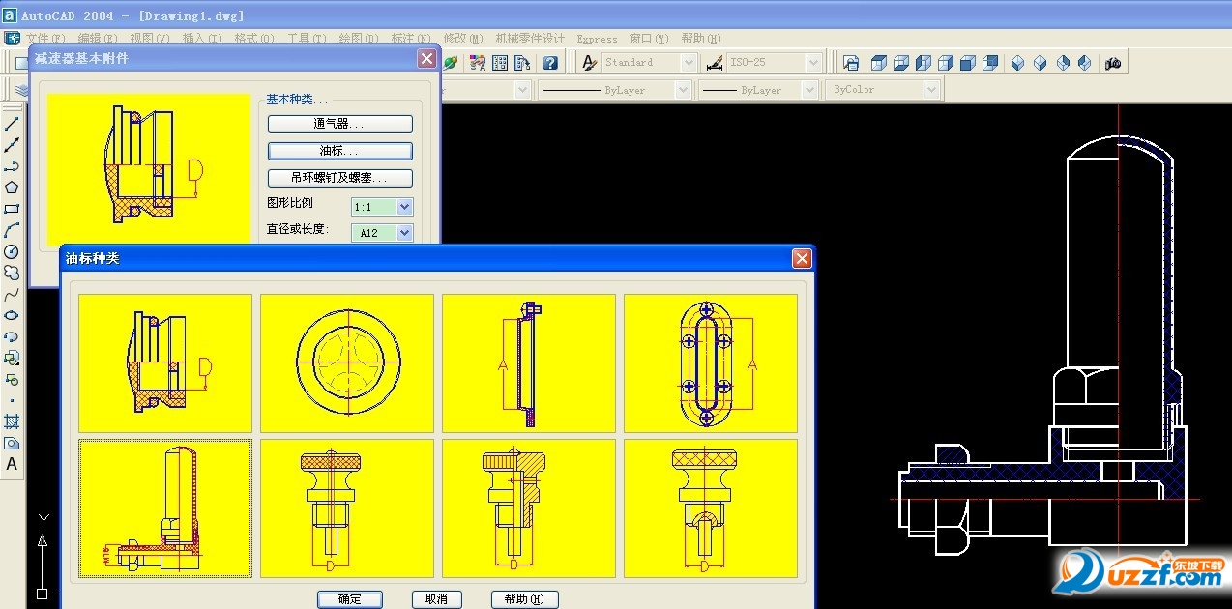Confirm with the 确定 button
Viewport: 1232px width, 609px height.
tap(350, 599)
